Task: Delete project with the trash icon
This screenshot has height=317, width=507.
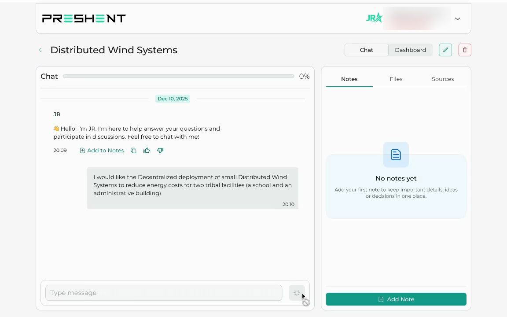Action: point(465,50)
